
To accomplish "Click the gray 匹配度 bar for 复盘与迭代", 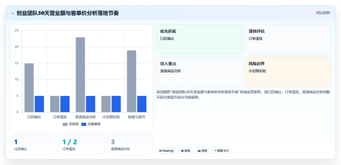I will (x=131, y=81).
